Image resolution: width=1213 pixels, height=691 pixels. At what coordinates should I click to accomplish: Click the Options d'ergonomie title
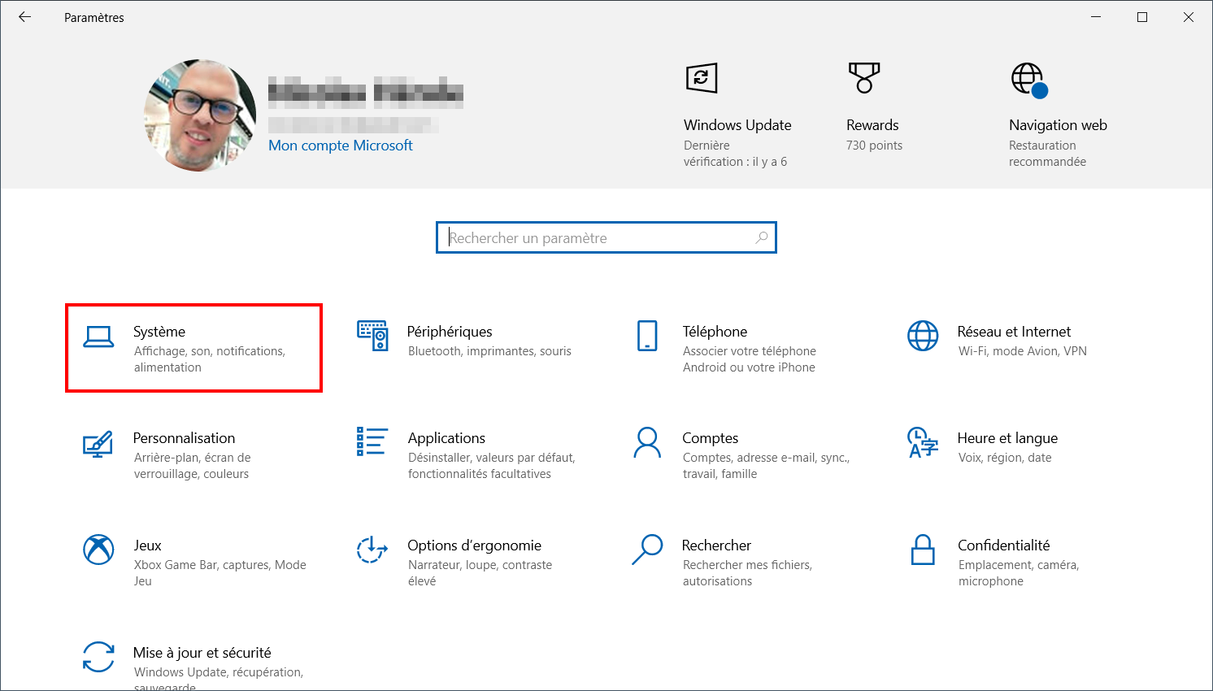[x=474, y=545]
